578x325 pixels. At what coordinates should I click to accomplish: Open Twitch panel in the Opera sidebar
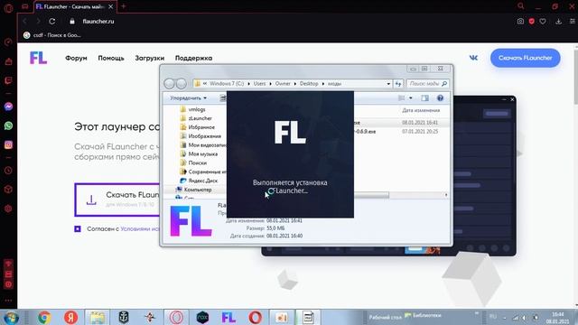point(8,80)
